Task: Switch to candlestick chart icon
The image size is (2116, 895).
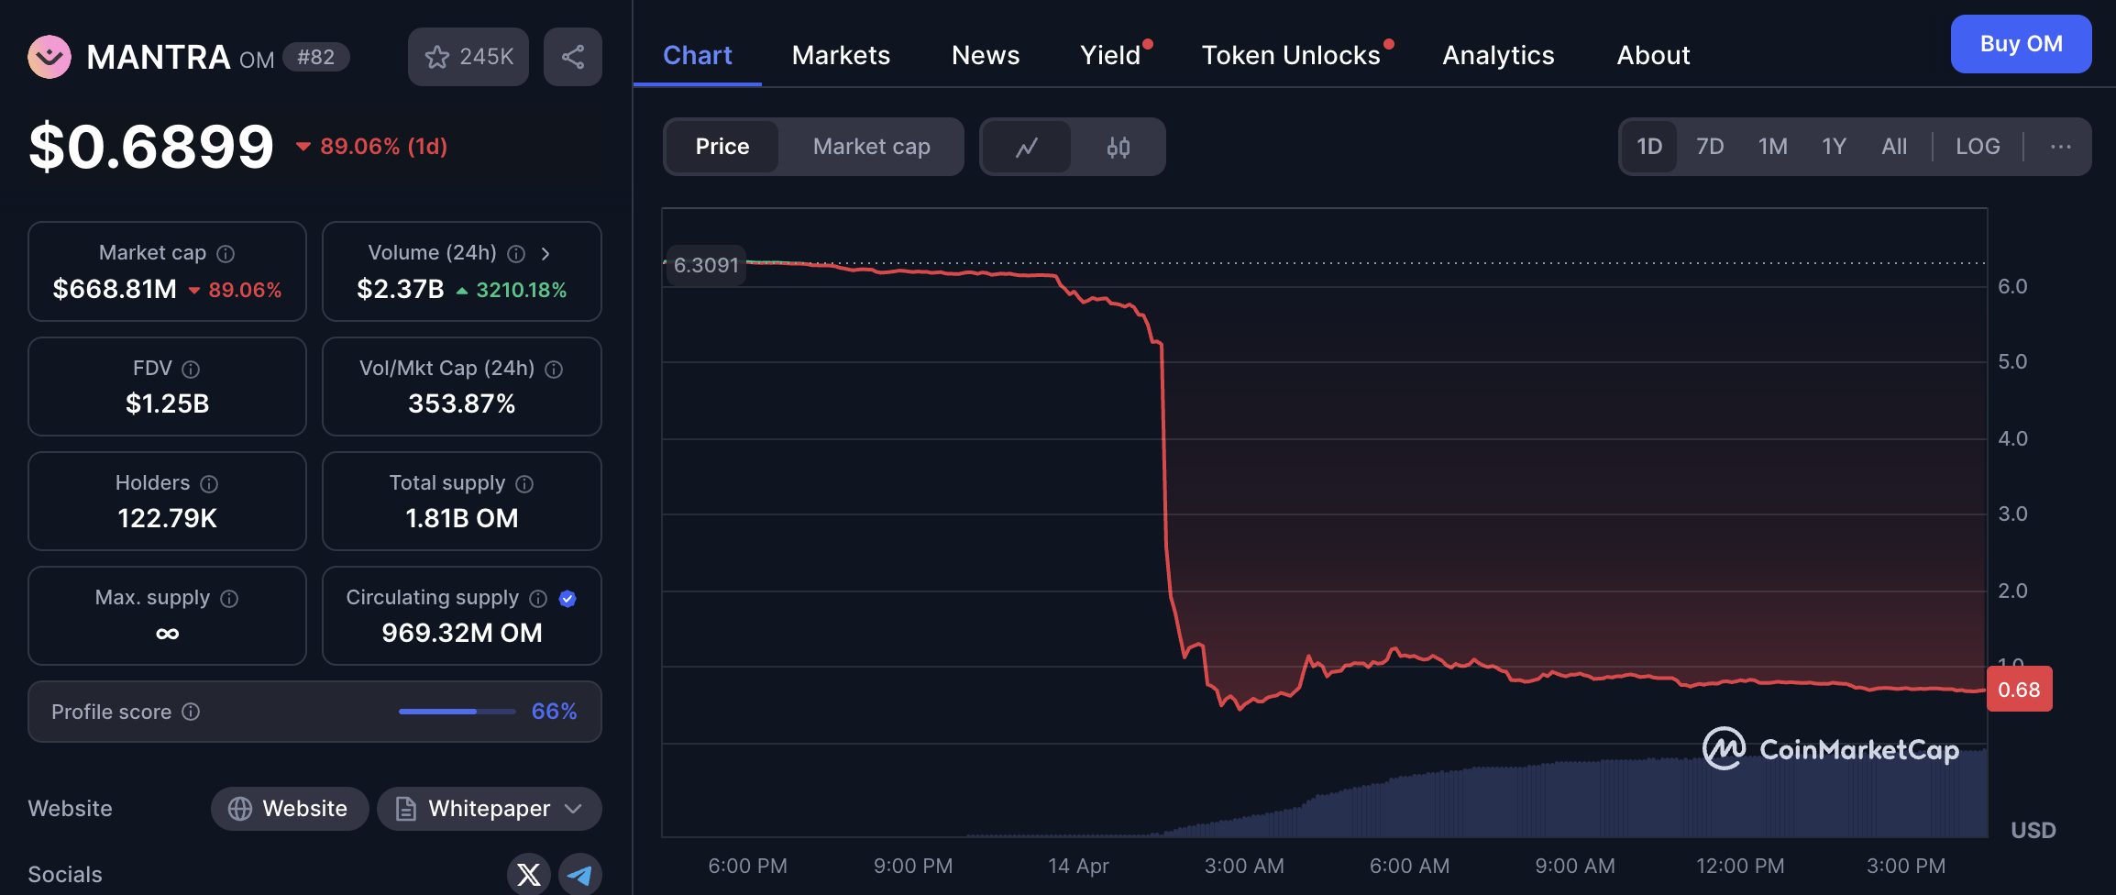Action: coord(1118,147)
